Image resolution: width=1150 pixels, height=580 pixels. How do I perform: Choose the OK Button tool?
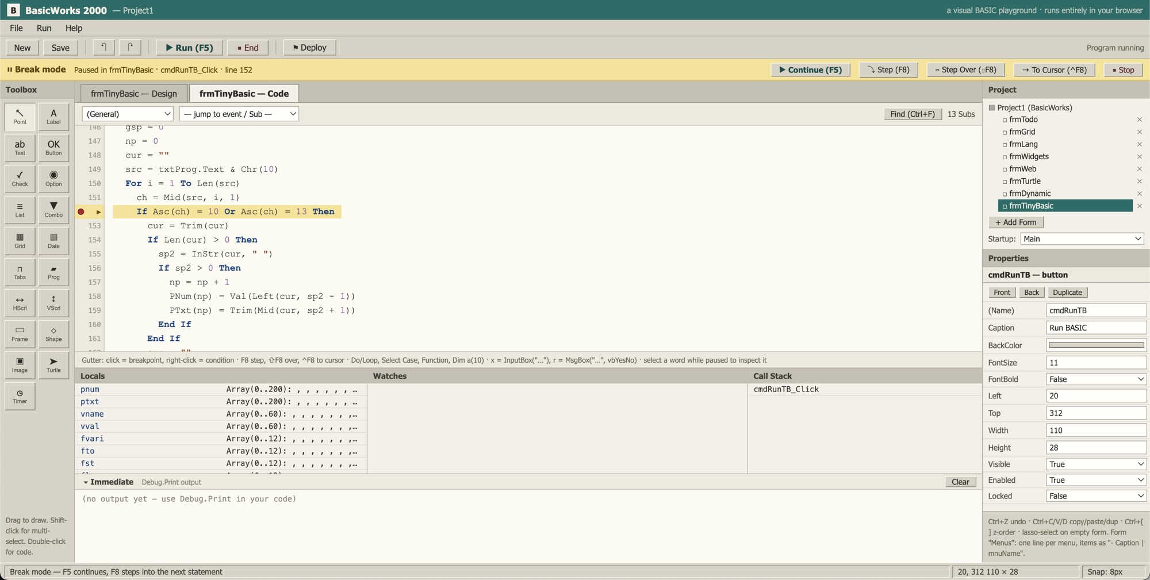(53, 148)
